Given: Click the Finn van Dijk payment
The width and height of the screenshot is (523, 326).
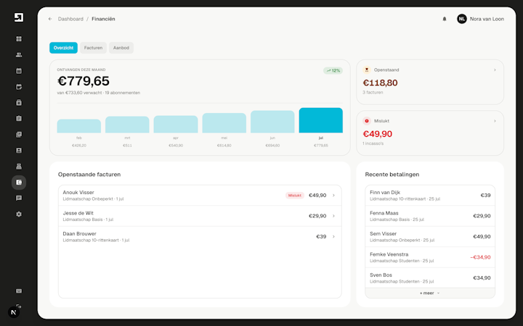Looking at the screenshot, I should point(430,196).
